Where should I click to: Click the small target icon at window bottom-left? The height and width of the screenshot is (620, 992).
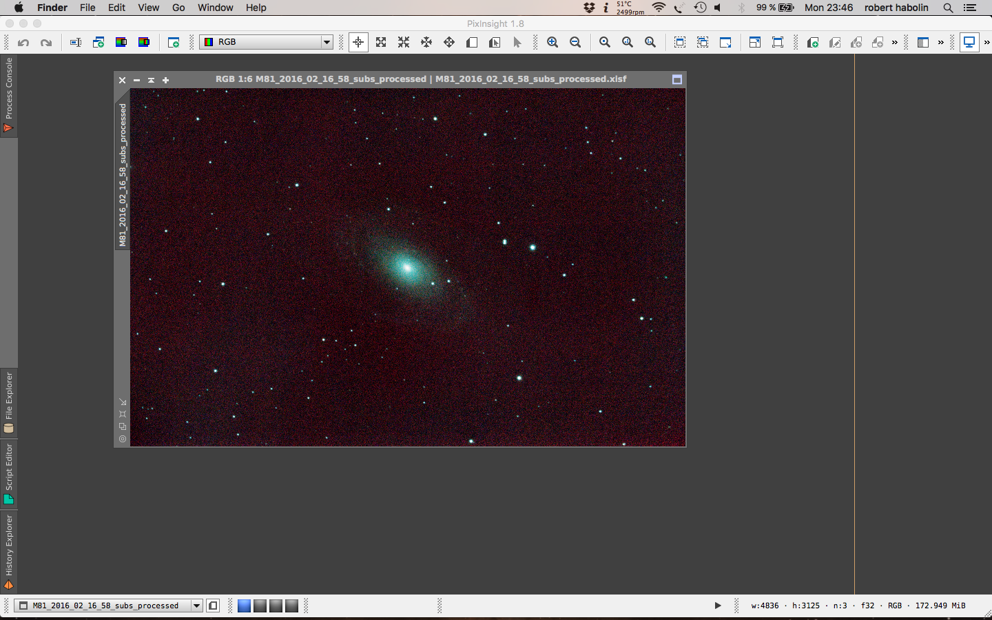tap(123, 439)
